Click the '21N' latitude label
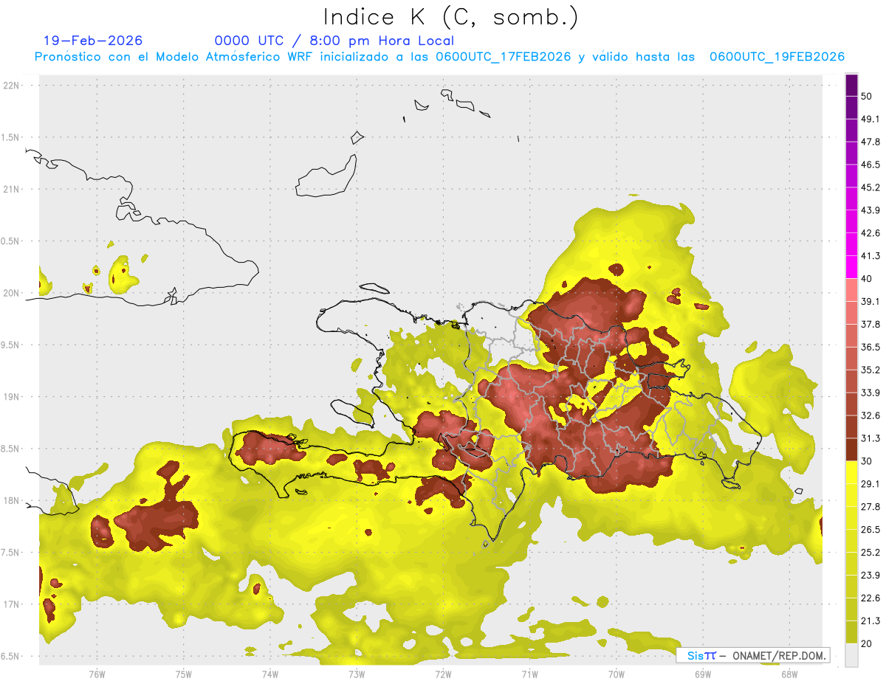Viewport: 886px width, 684px height. pyautogui.click(x=11, y=189)
